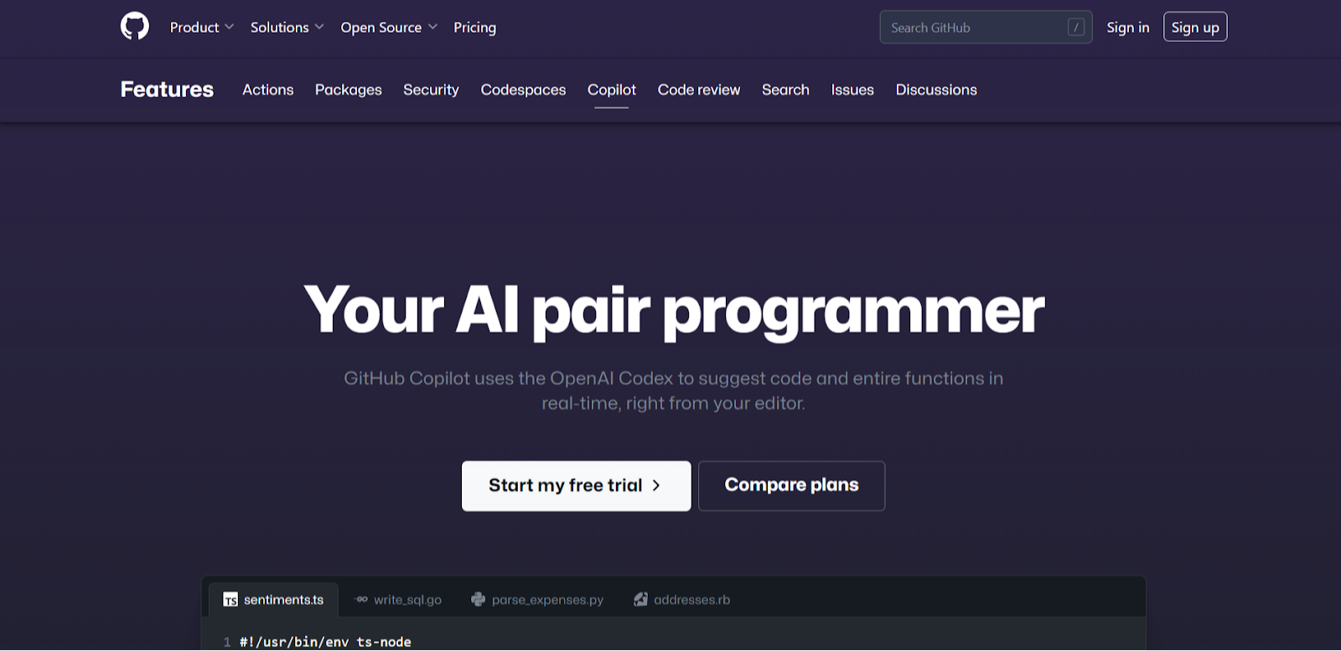The width and height of the screenshot is (1341, 651).
Task: Click the arrow in Start my free trial
Action: tap(656, 486)
